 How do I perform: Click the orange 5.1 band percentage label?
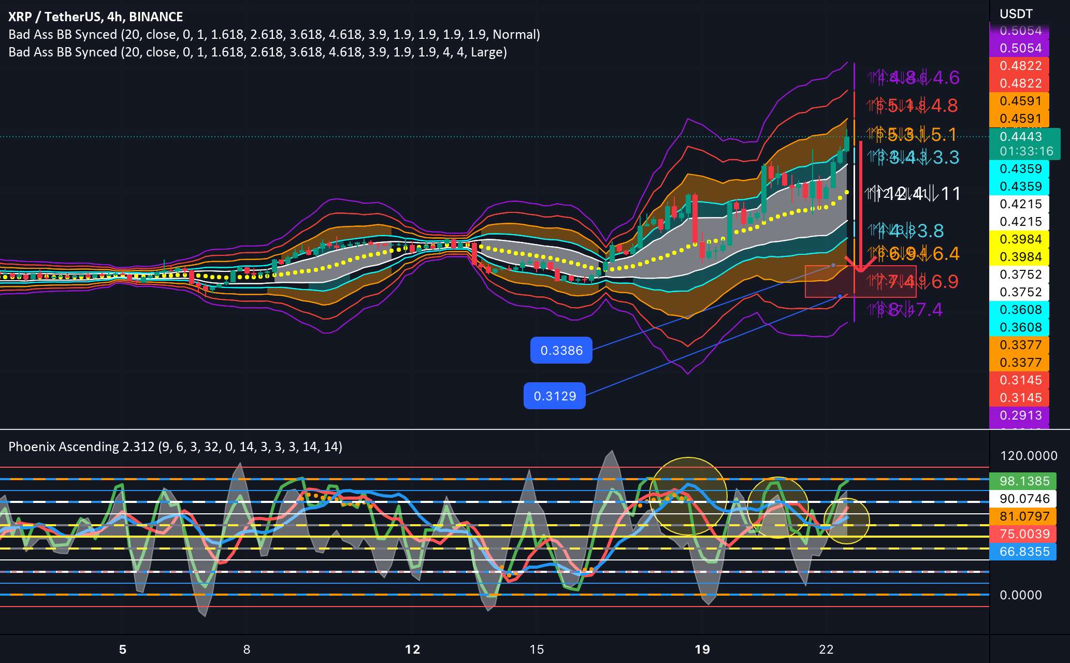944,135
